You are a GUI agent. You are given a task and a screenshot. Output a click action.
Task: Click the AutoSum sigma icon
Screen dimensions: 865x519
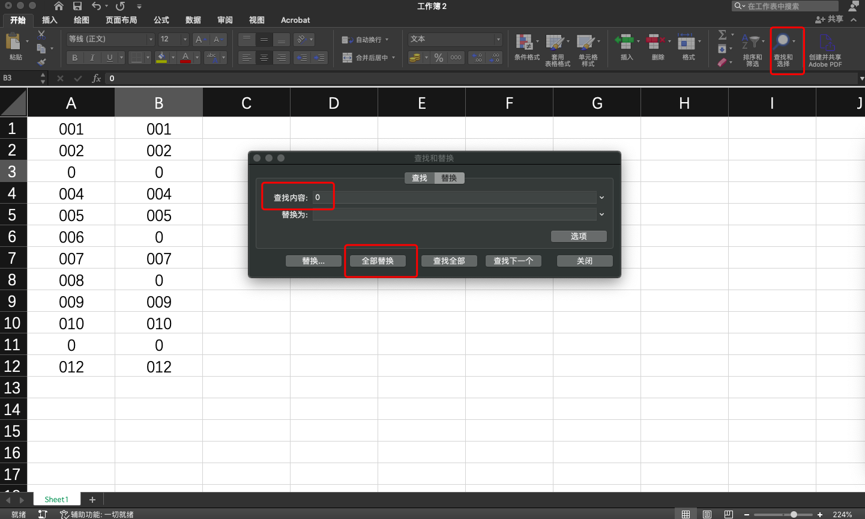point(722,35)
